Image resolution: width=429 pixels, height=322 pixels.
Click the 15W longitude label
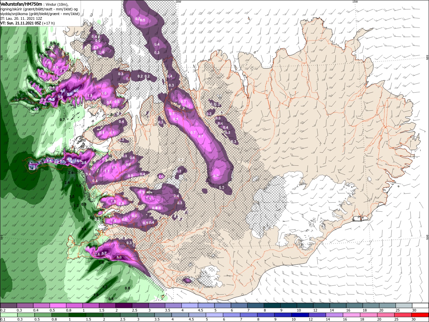pyautogui.click(x=355, y=2)
